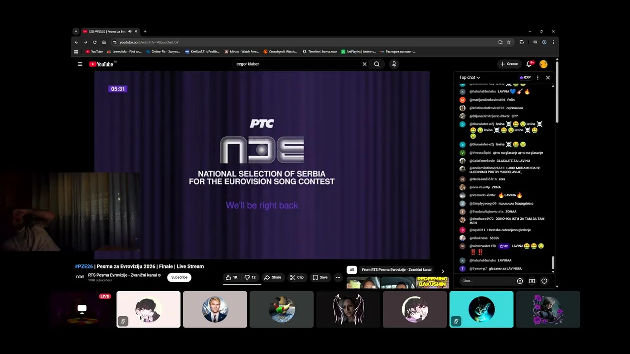Close the live chat panel
Viewport: 630px width, 354px height.
548,77
